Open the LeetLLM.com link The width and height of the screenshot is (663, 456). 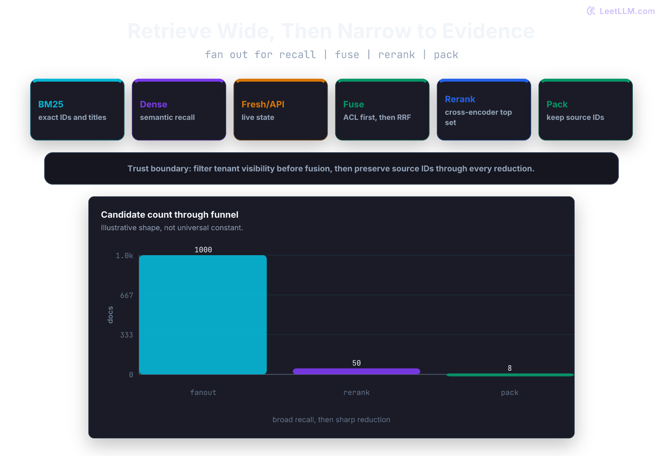(x=627, y=11)
